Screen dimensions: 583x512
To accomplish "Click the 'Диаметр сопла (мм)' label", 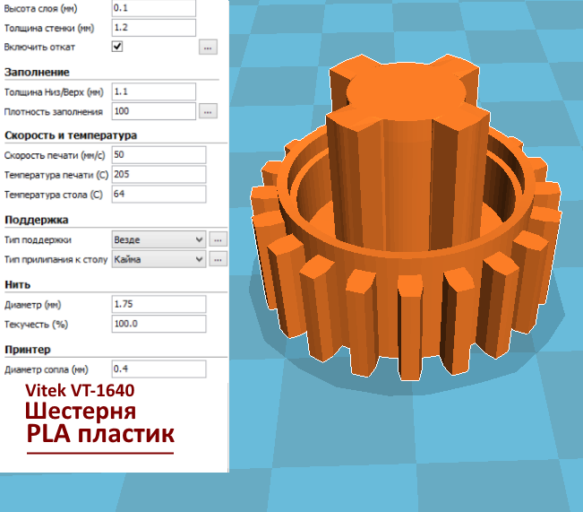I will tap(46, 369).
